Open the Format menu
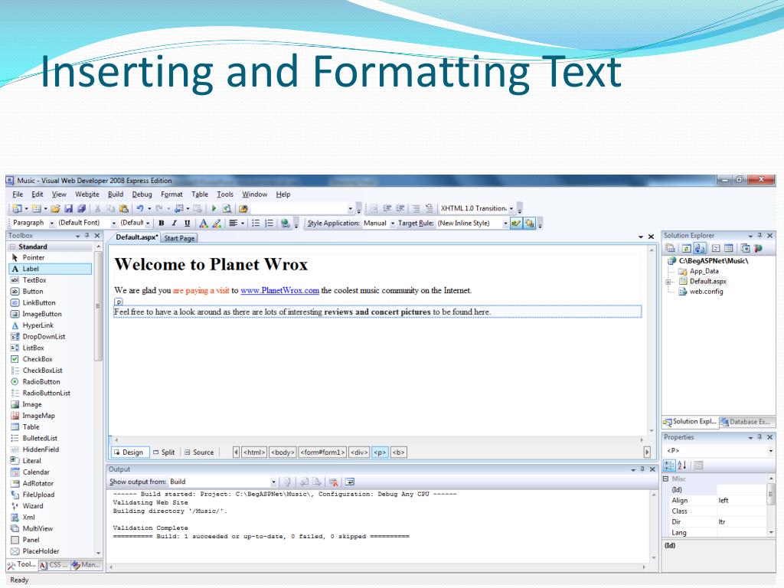784x588 pixels. click(171, 194)
